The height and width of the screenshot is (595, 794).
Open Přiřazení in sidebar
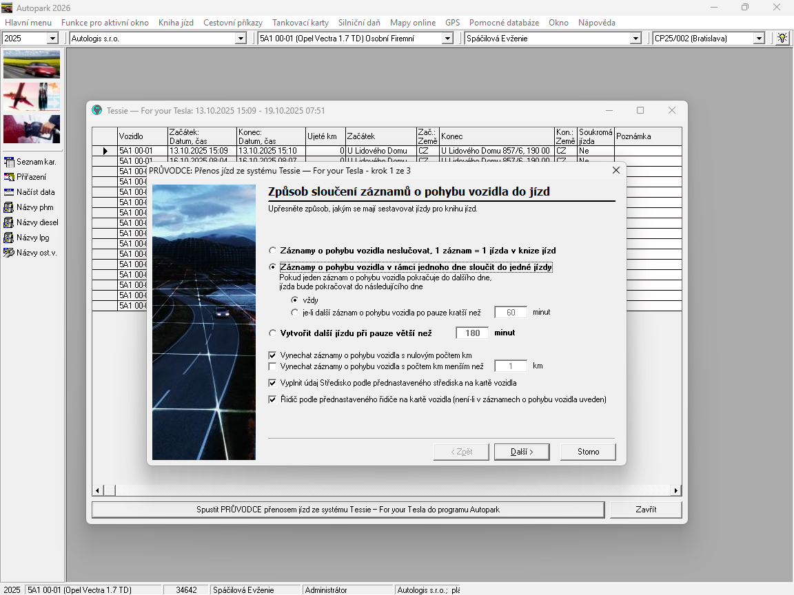[32, 177]
